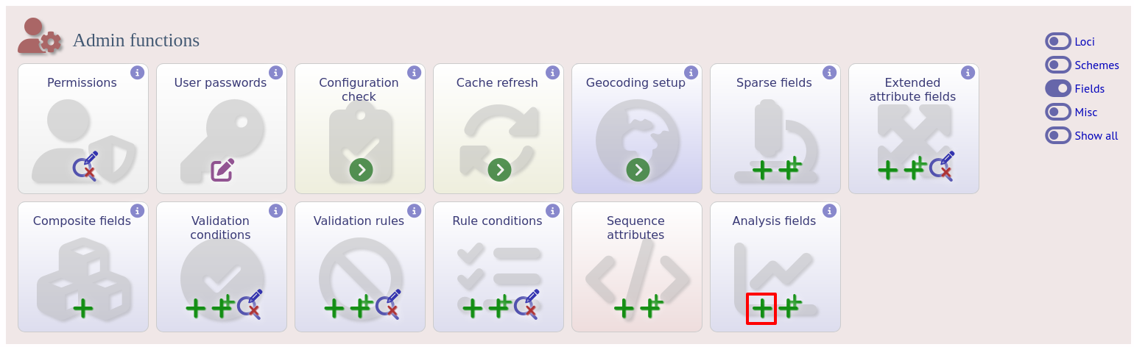Viewport: 1134px width, 347px height.
Task: Enable the Schemes toggle
Action: click(1058, 65)
